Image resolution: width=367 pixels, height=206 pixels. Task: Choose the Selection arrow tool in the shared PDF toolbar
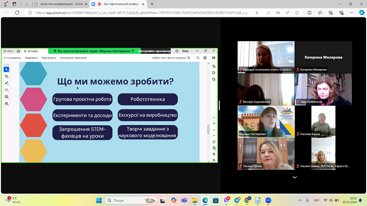click(x=6, y=70)
